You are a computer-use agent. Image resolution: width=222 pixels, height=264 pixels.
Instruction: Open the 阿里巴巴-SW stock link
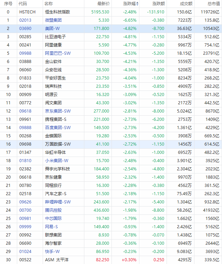tap(58, 53)
